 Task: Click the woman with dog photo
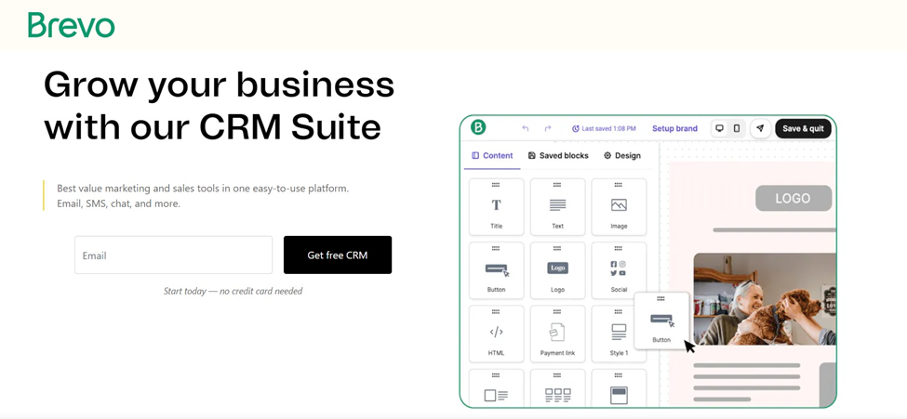point(765,299)
